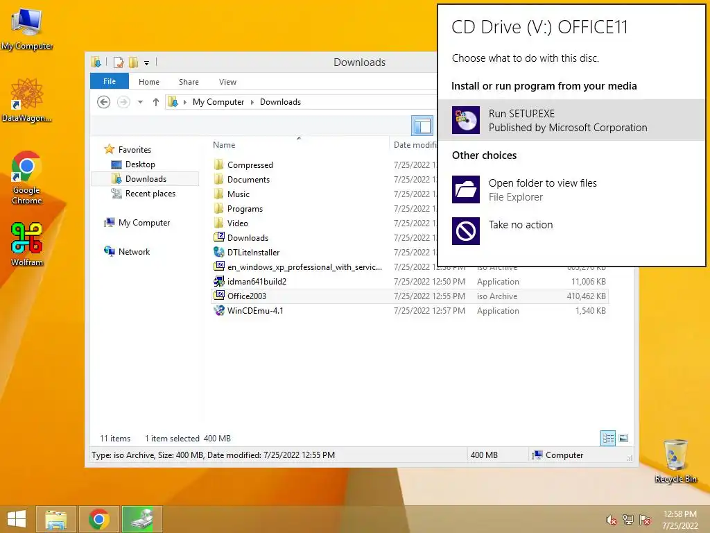Show the taskbar clock and date

pyautogui.click(x=679, y=520)
